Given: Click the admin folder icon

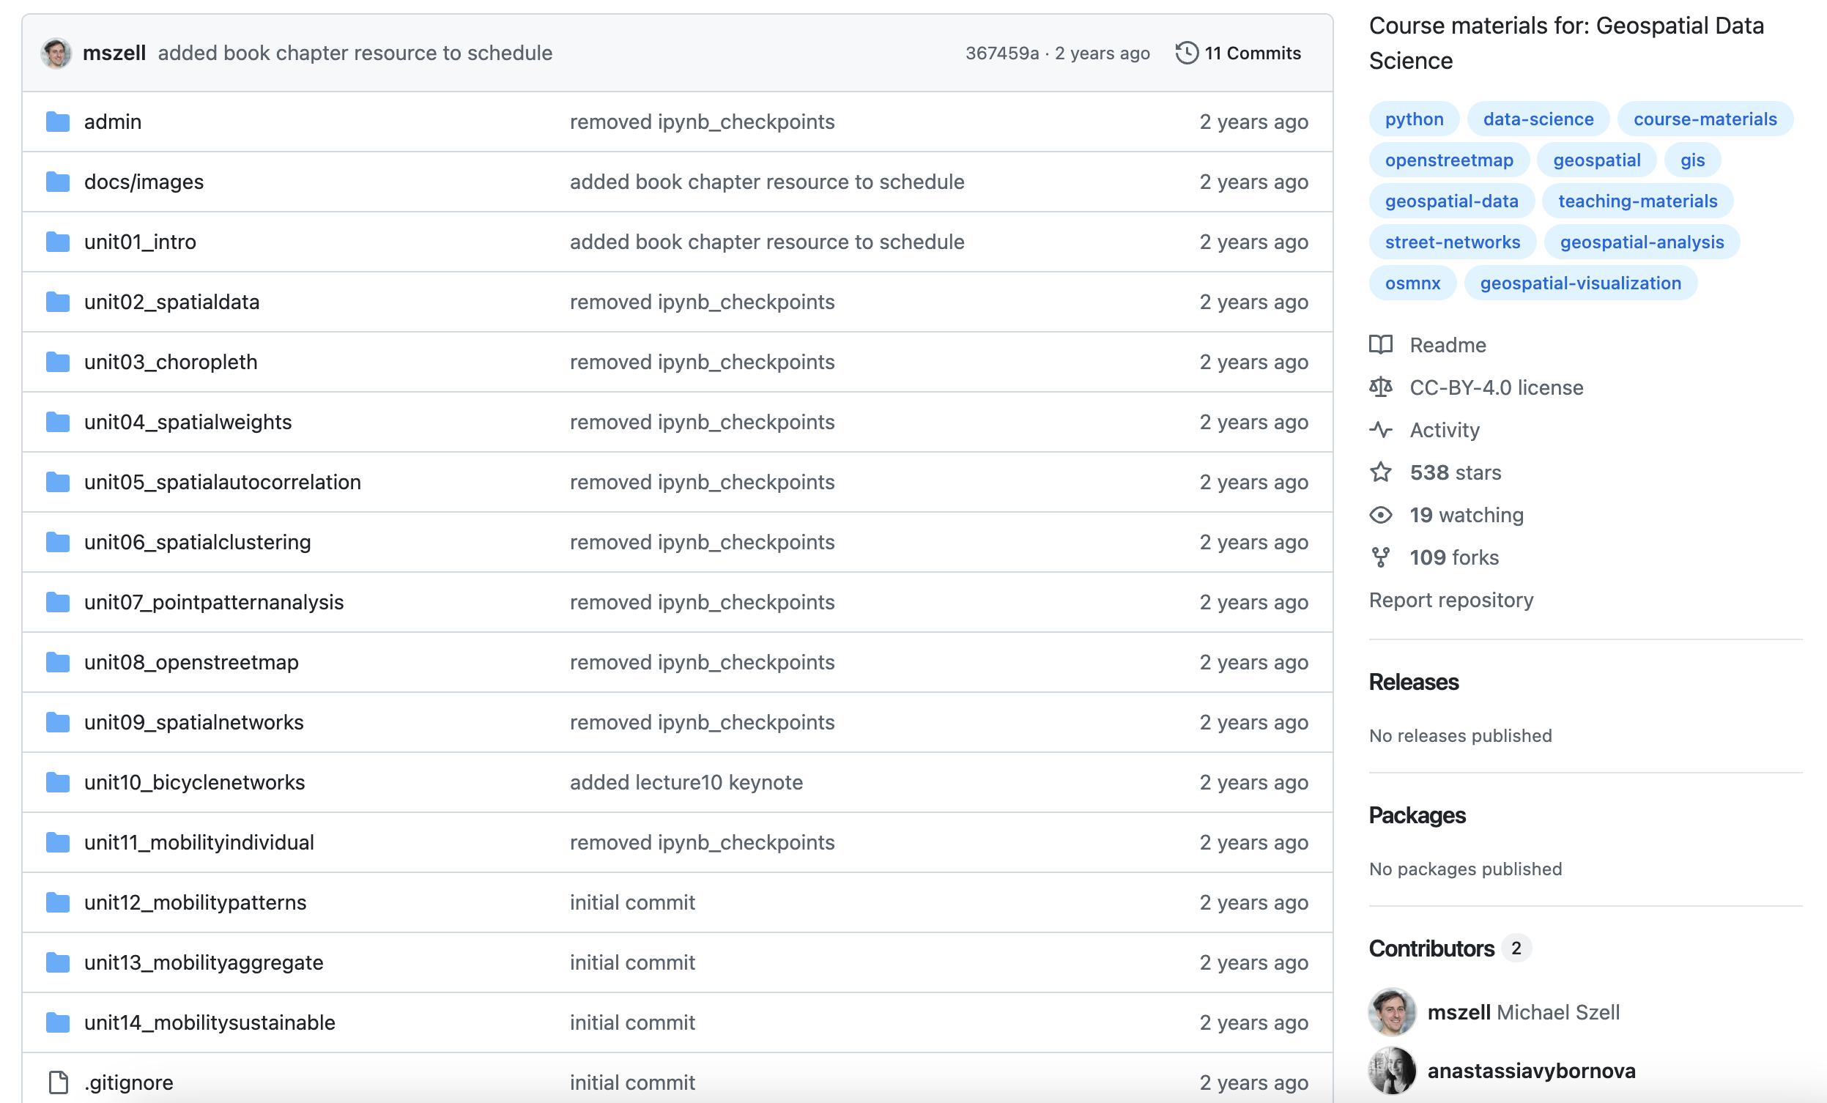Looking at the screenshot, I should click(x=58, y=122).
